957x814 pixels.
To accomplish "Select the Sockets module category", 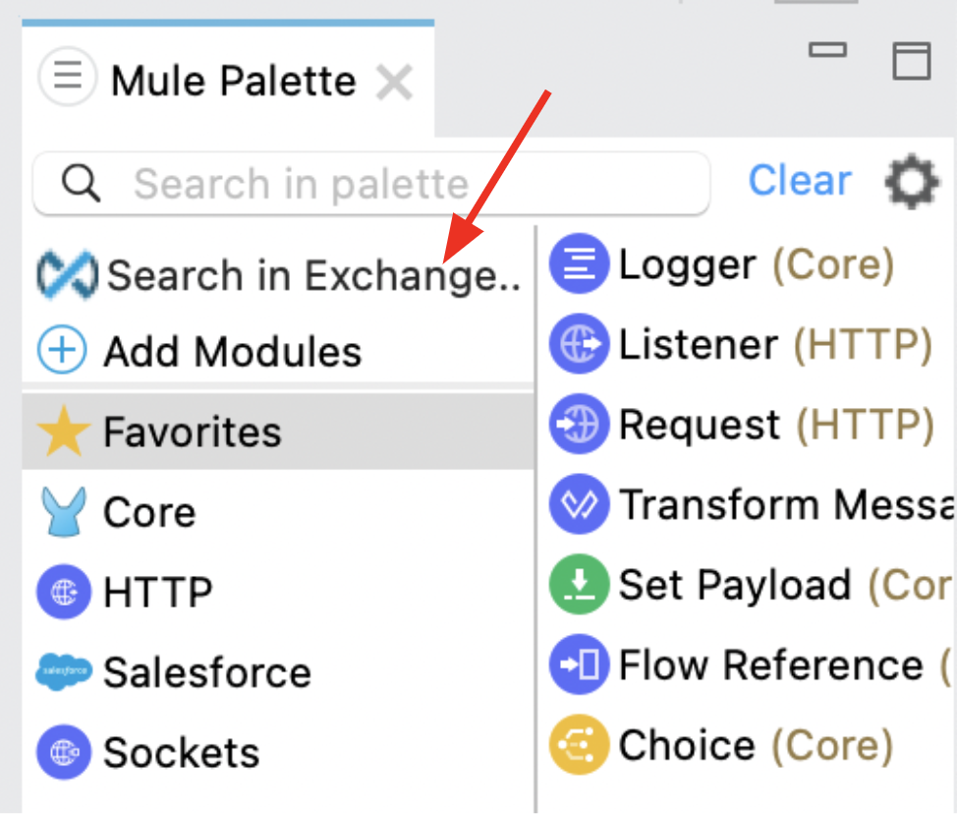I will [181, 753].
